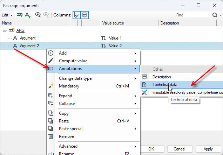This screenshot has height=155, width=223.
Task: Click the Immutable read-only value icon
Action: click(x=144, y=92)
